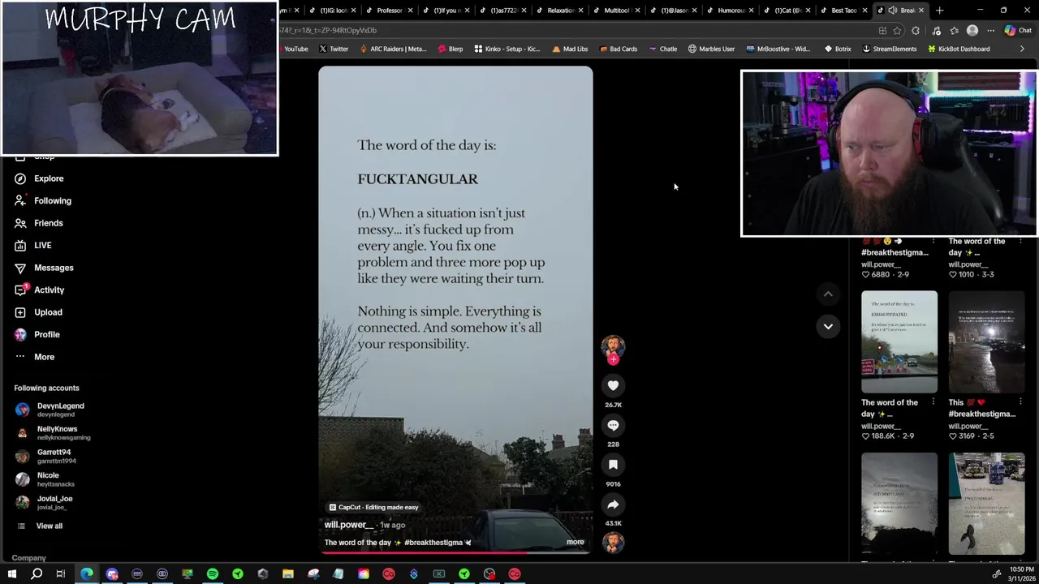Open options for 188.6K likes video

pyautogui.click(x=933, y=402)
